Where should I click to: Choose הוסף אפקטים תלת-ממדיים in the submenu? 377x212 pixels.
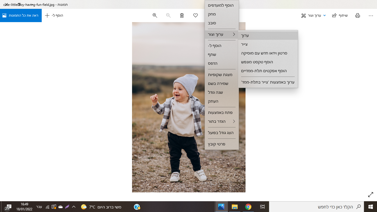pyautogui.click(x=268, y=71)
